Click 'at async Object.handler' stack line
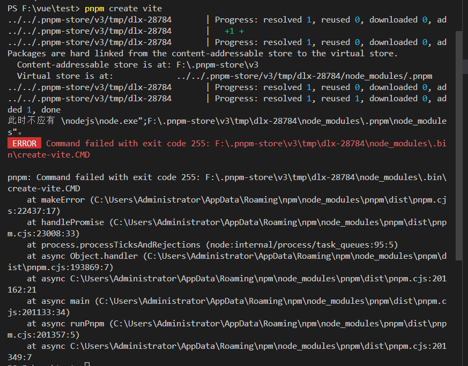The width and height of the screenshot is (468, 366). [237, 256]
